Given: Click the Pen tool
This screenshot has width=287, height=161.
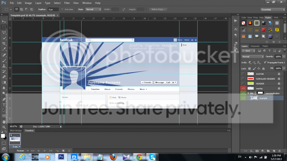Looking at the screenshot, I should [4, 99].
